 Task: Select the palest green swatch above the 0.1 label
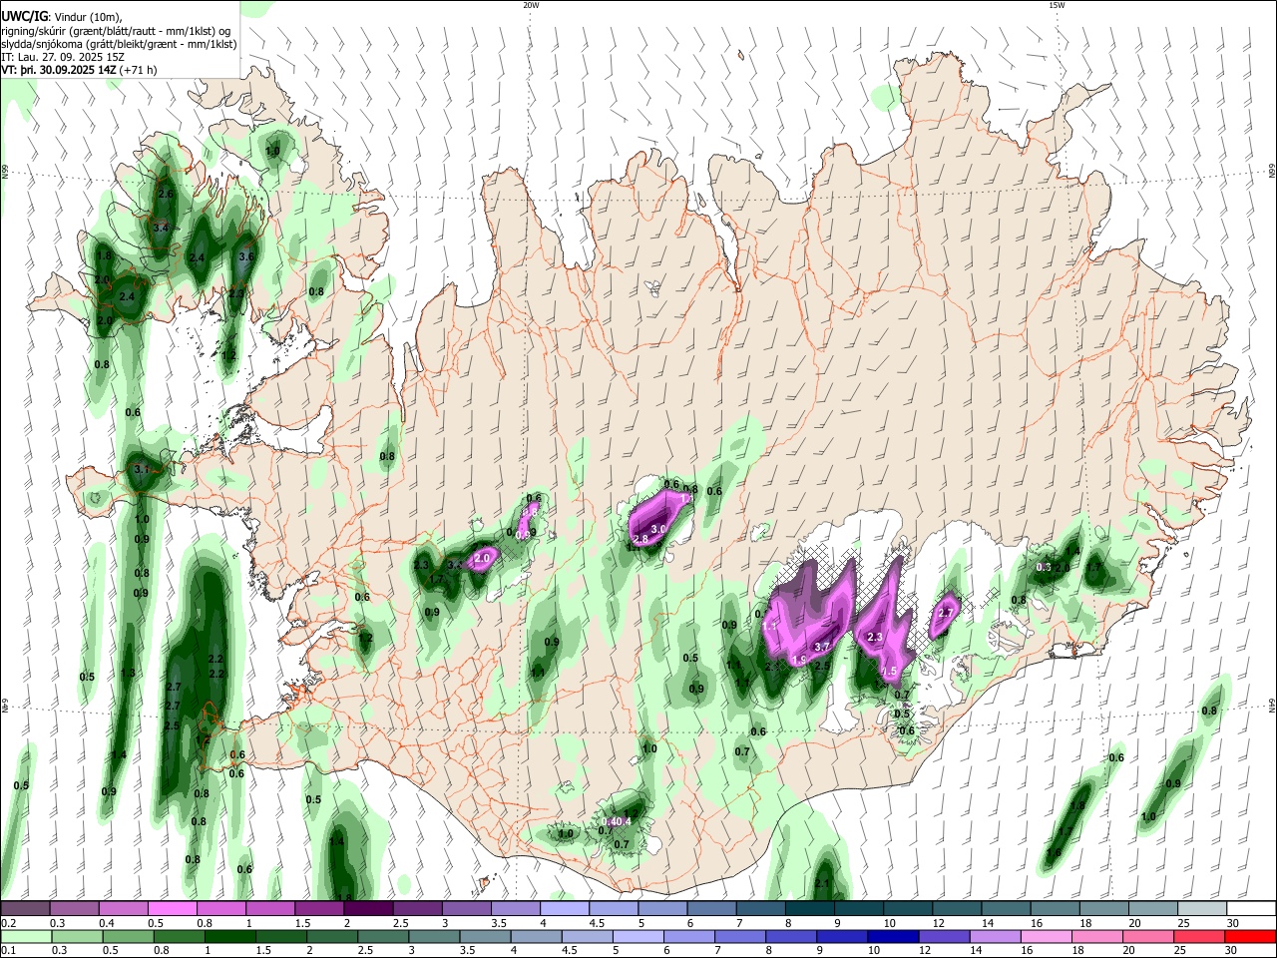[26, 937]
